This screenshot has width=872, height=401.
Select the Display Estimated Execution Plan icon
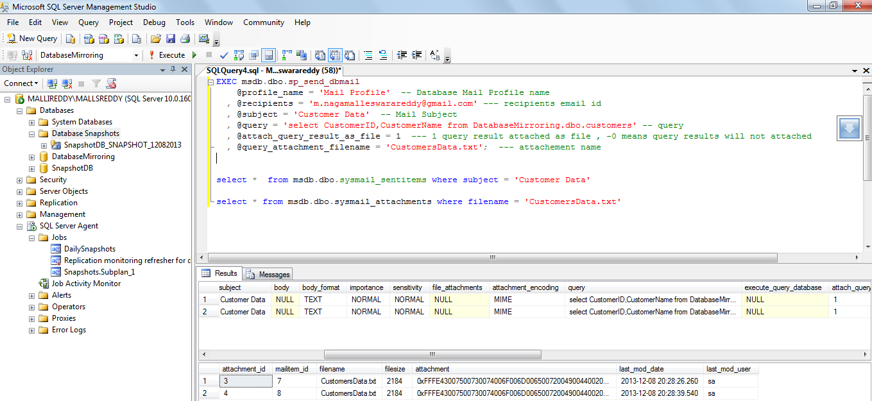point(238,55)
